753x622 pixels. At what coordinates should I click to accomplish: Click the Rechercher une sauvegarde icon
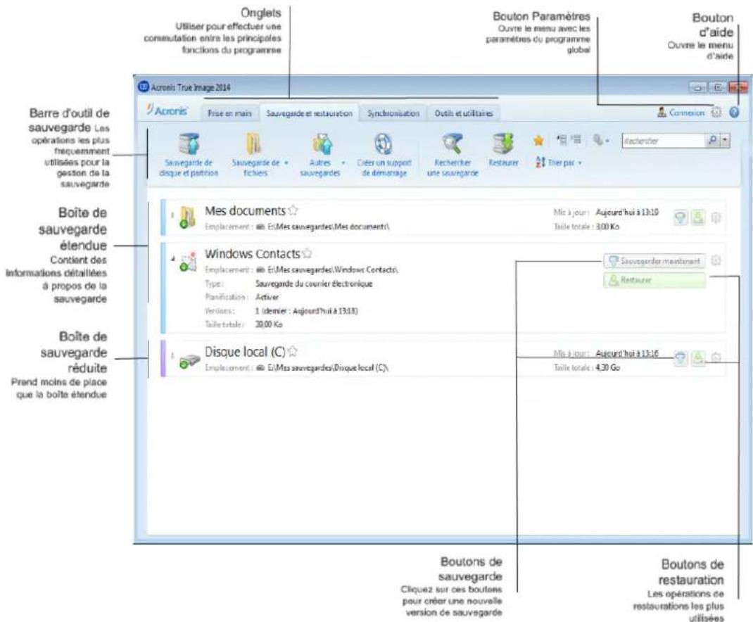tap(453, 144)
